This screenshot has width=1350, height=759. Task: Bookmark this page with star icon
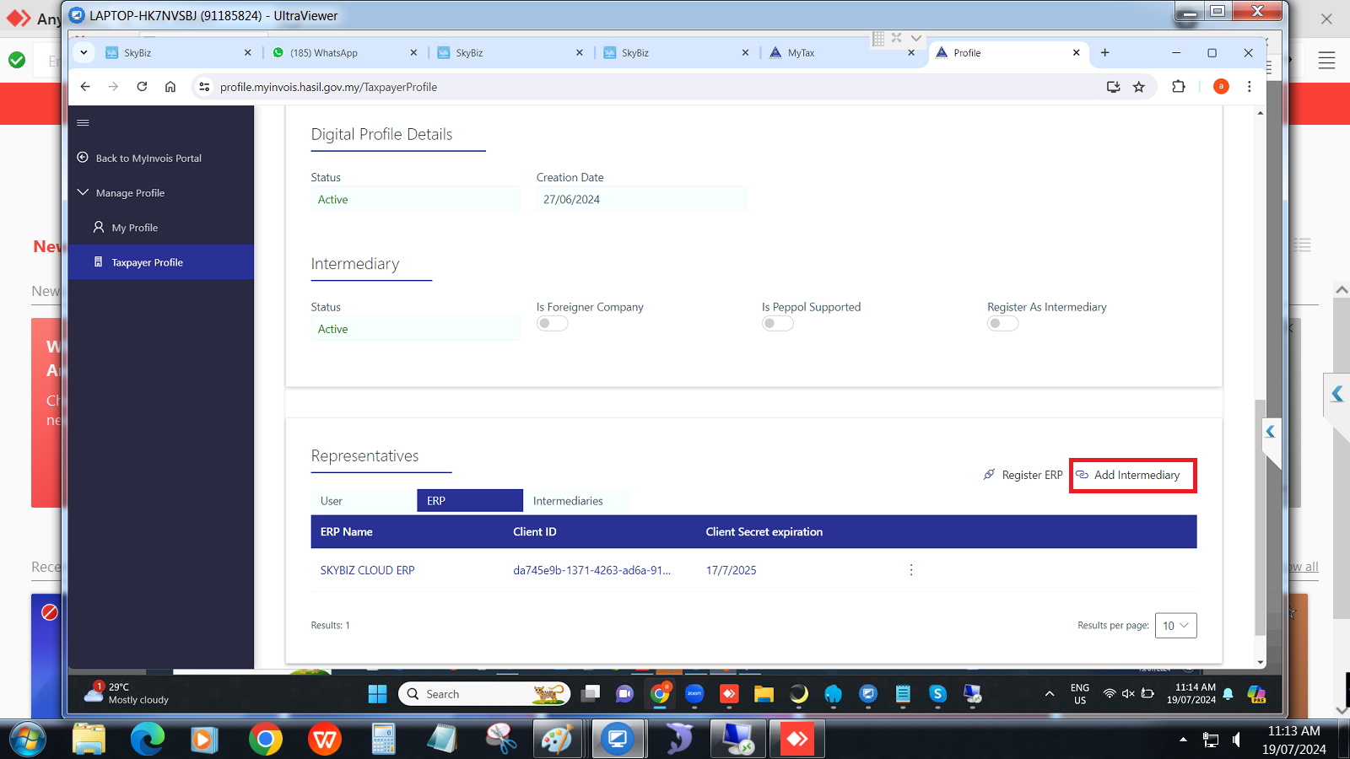(x=1139, y=87)
